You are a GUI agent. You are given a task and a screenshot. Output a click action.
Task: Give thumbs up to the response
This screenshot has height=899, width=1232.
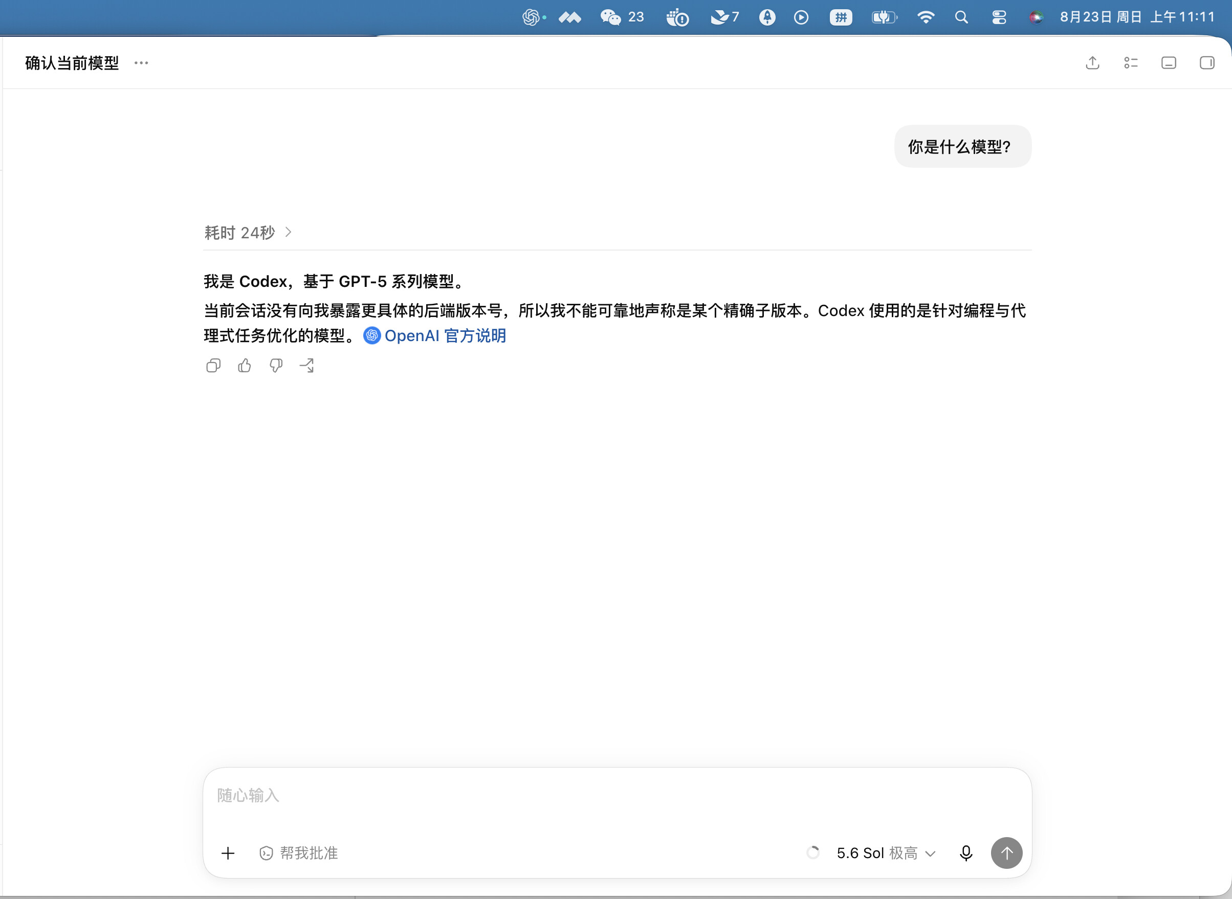[x=245, y=366]
